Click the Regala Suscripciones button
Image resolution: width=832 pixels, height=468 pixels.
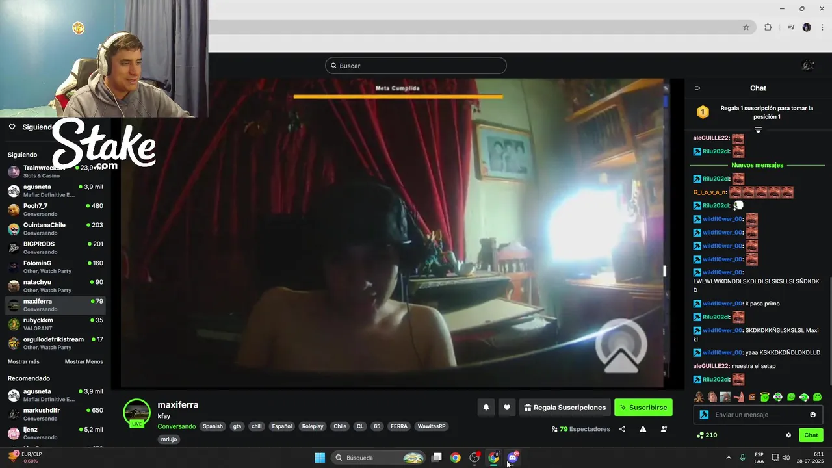coord(565,408)
